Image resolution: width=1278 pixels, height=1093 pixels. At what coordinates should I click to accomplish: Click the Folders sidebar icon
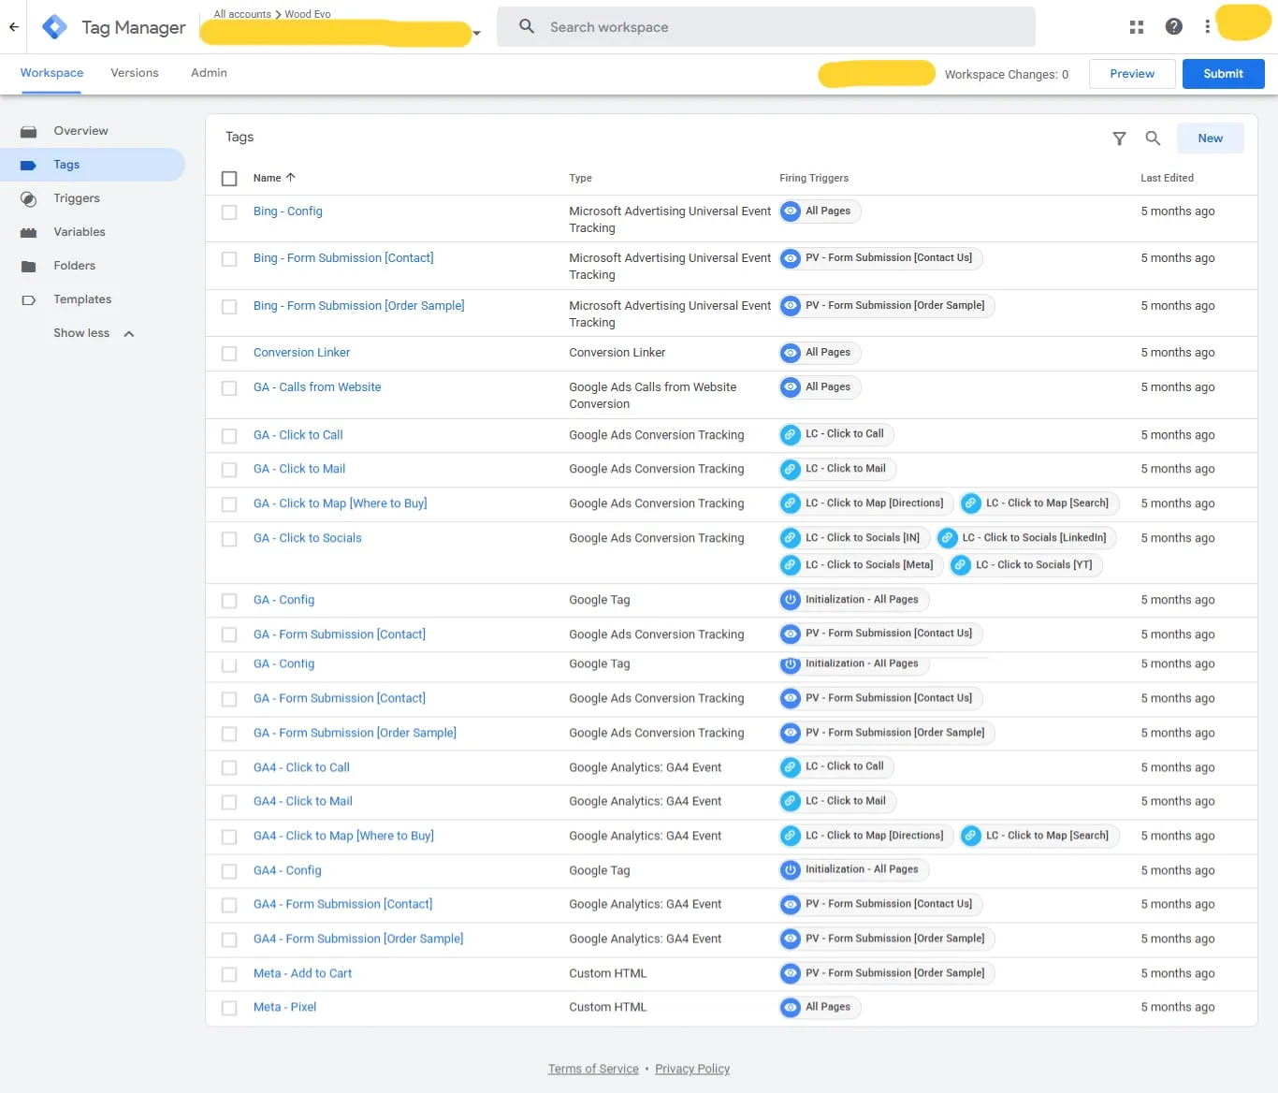point(29,266)
